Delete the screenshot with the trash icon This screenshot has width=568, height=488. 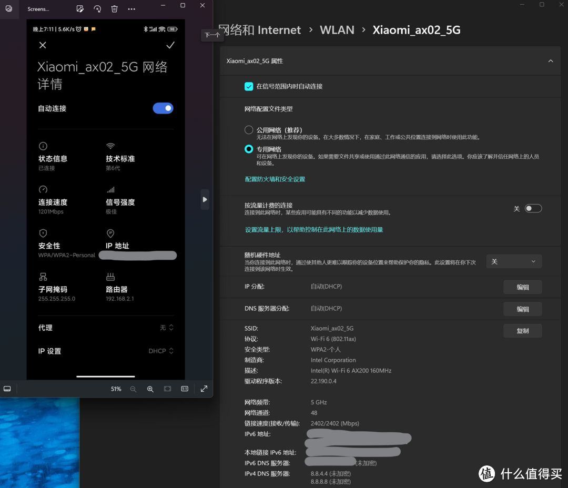pos(114,9)
